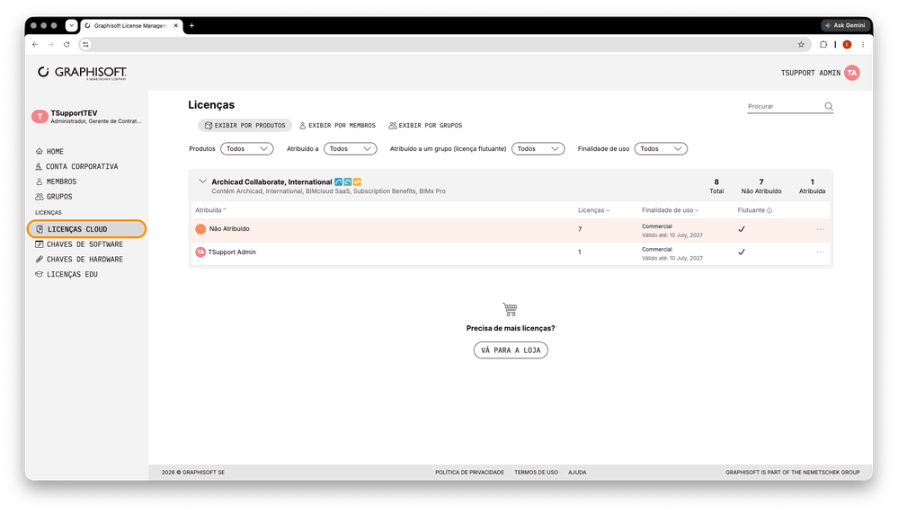
Task: Open Membros in the sidebar
Action: pyautogui.click(x=56, y=181)
